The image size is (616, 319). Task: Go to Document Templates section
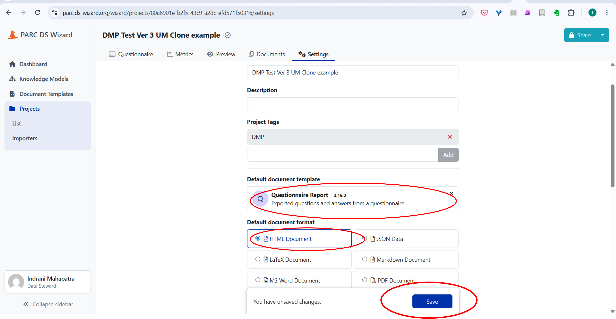click(x=46, y=94)
